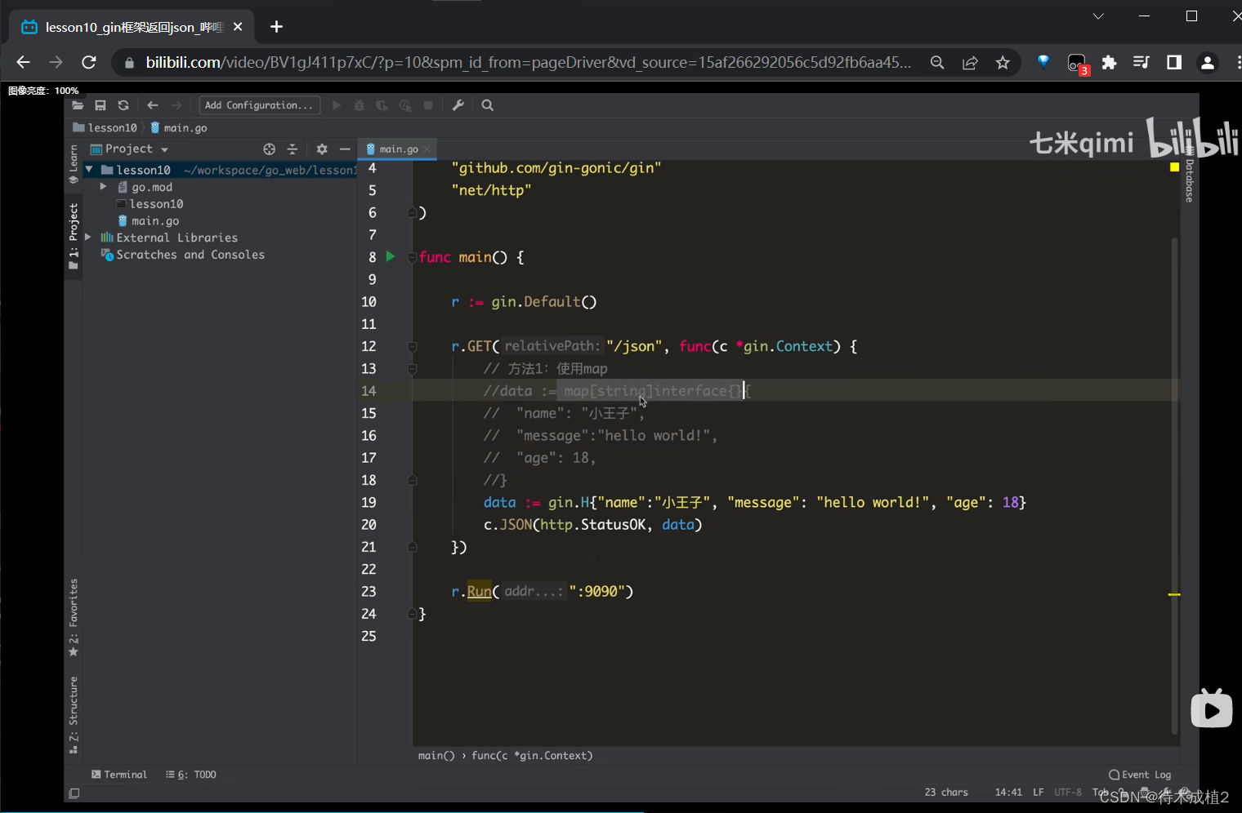Click the locate target icon in Project panel
Image resolution: width=1242 pixels, height=813 pixels.
tap(269, 149)
